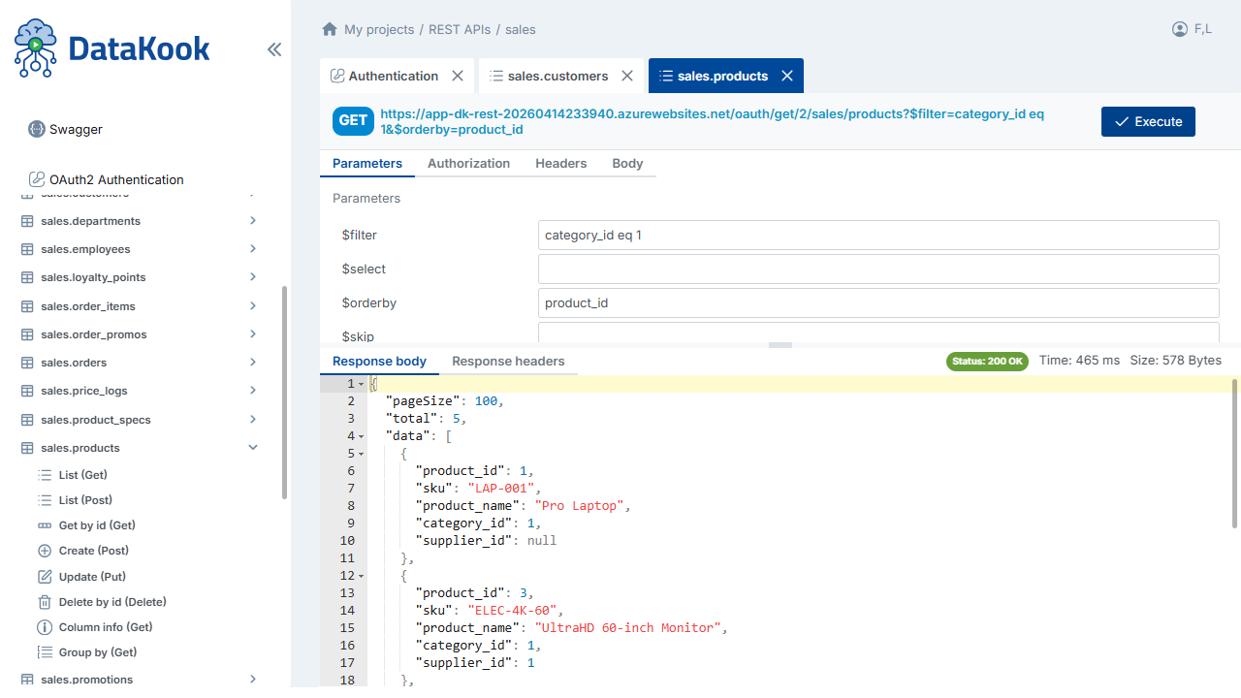Click the sidebar tree scrollbar
Screen dimensions: 1241x698
(x=284, y=392)
